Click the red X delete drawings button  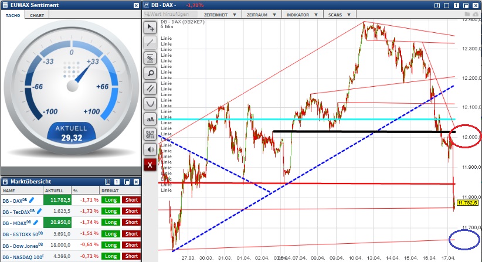[150, 165]
